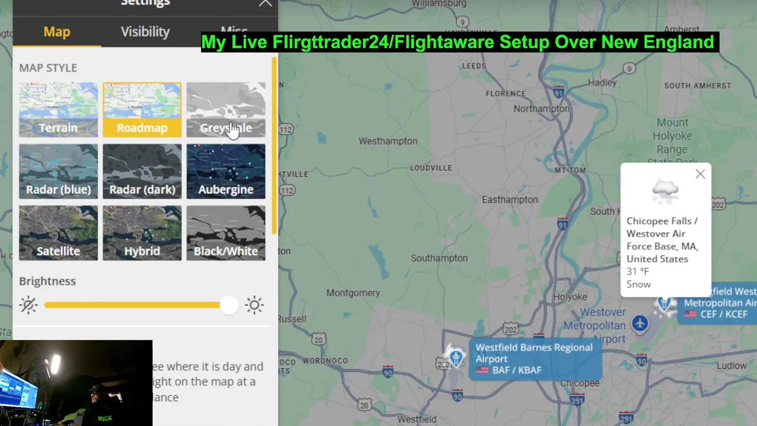The width and height of the screenshot is (757, 426).
Task: Click the CEF / KCEF airport pin icon
Action: pos(665,304)
